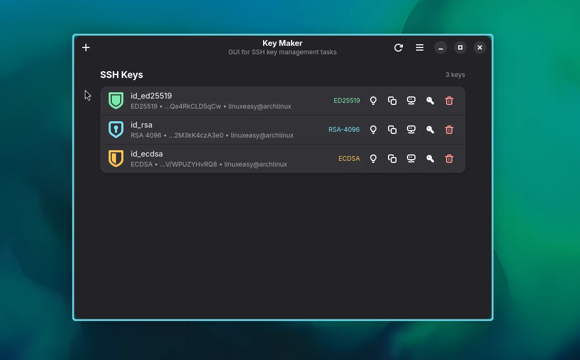The height and width of the screenshot is (360, 580).
Task: Change the passphrase for id_ed25519
Action: tap(430, 100)
